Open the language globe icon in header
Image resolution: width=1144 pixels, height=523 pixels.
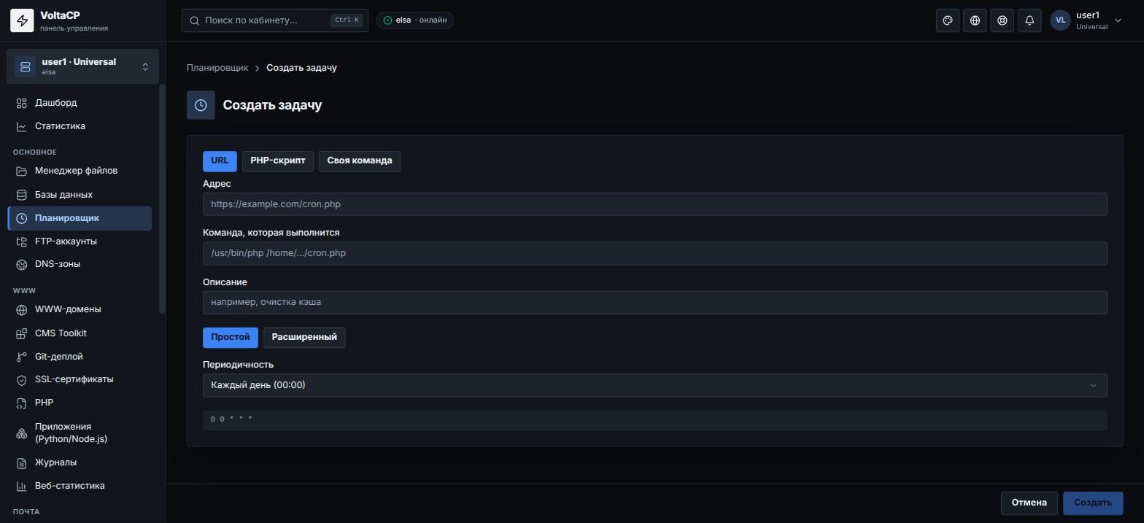[975, 20]
